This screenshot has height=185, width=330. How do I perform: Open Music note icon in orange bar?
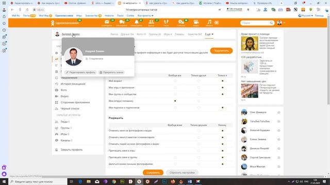click(209, 22)
